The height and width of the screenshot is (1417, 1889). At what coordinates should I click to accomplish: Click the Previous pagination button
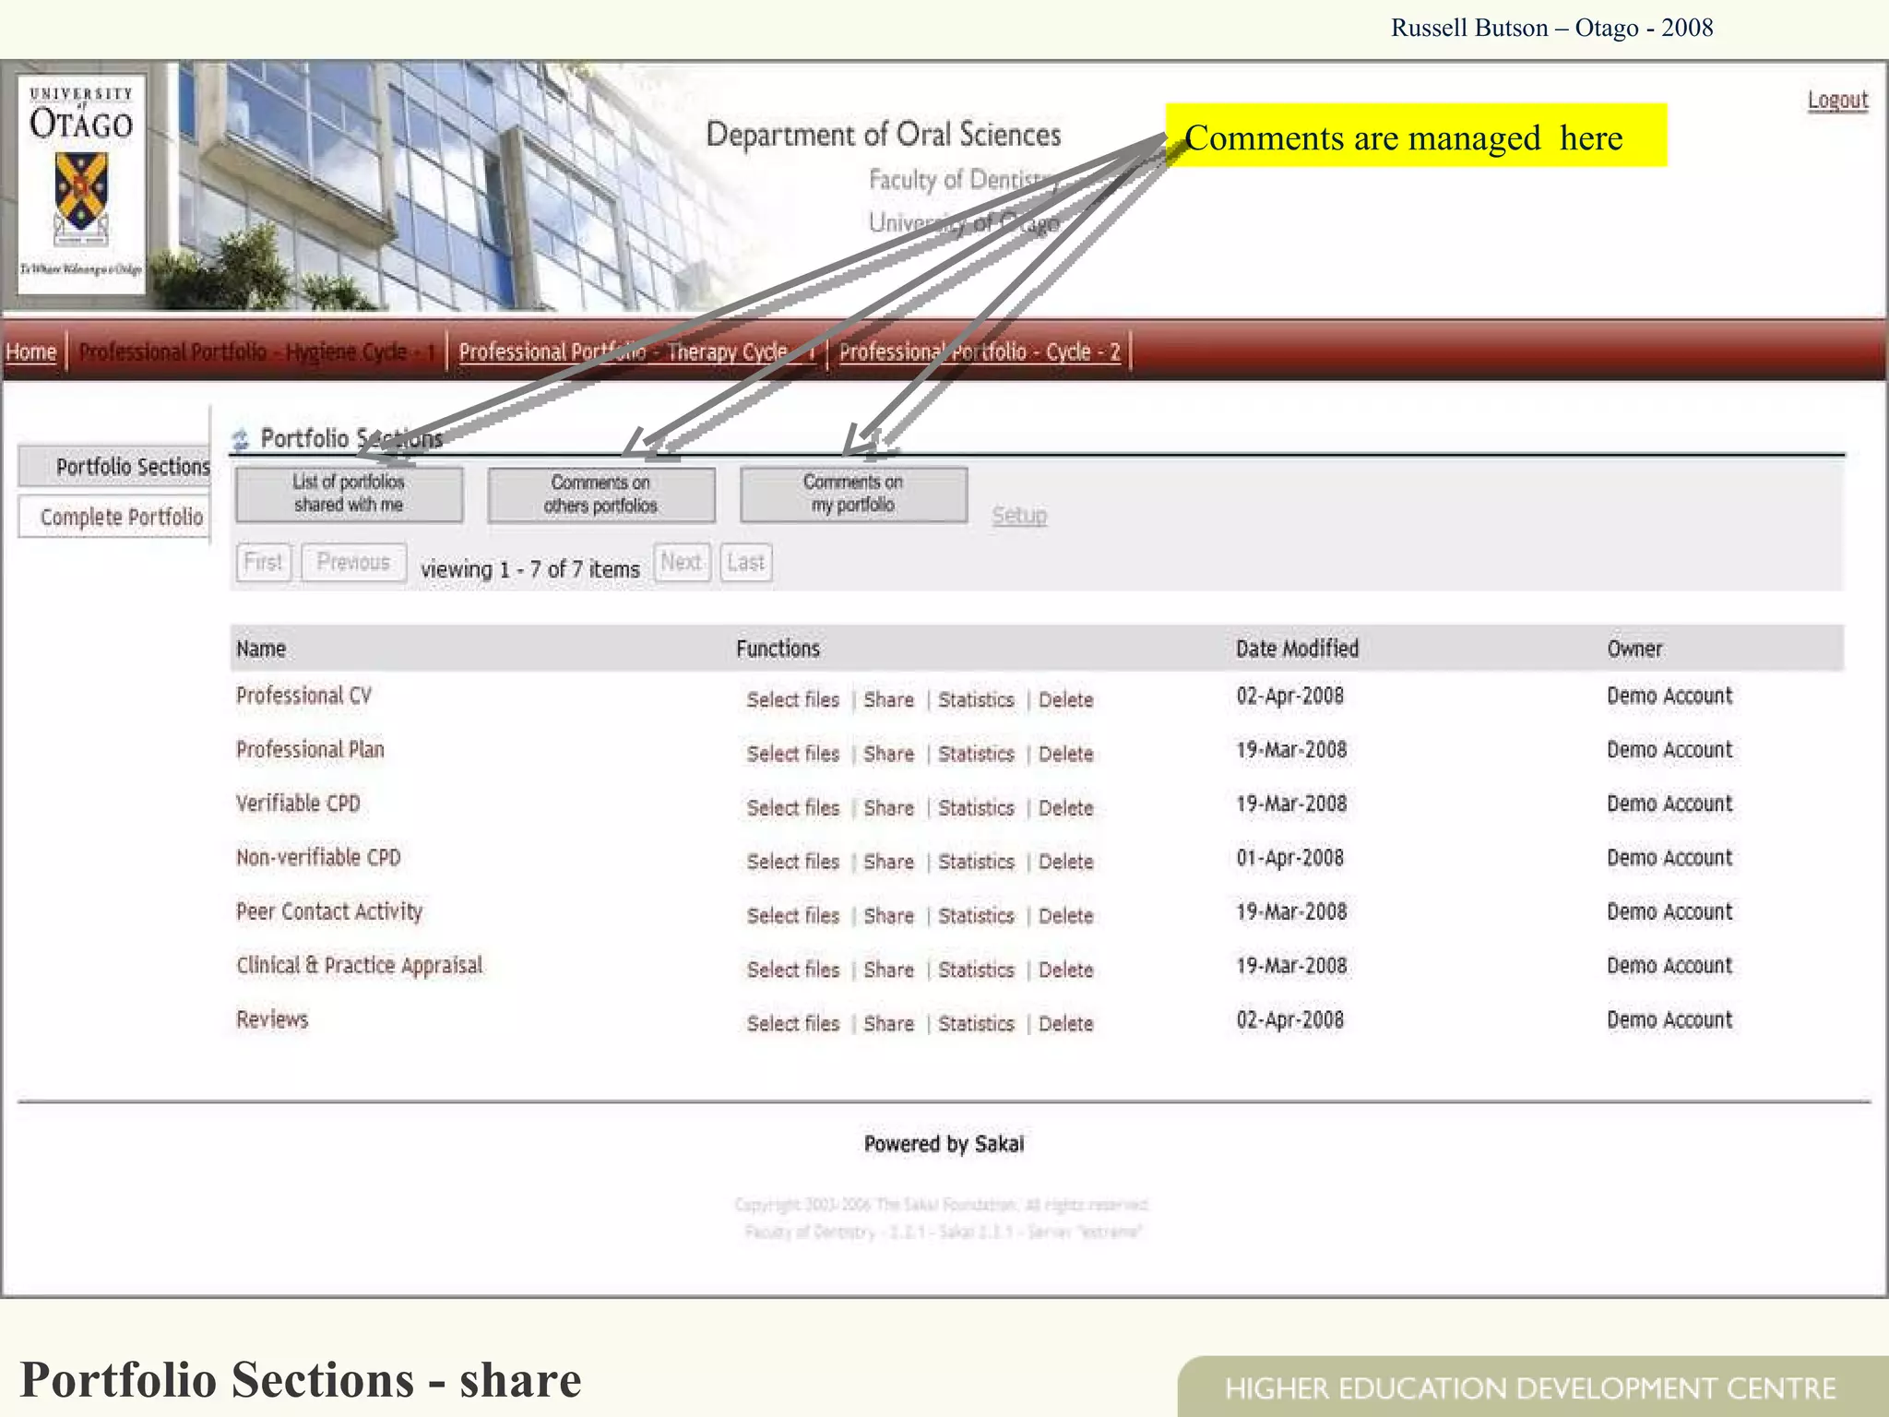pos(353,562)
